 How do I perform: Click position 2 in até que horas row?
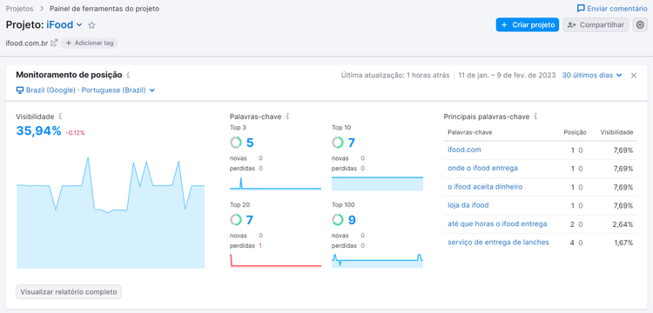pyautogui.click(x=572, y=224)
